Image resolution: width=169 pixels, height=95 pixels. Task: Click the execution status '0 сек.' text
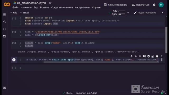(x=69, y=93)
